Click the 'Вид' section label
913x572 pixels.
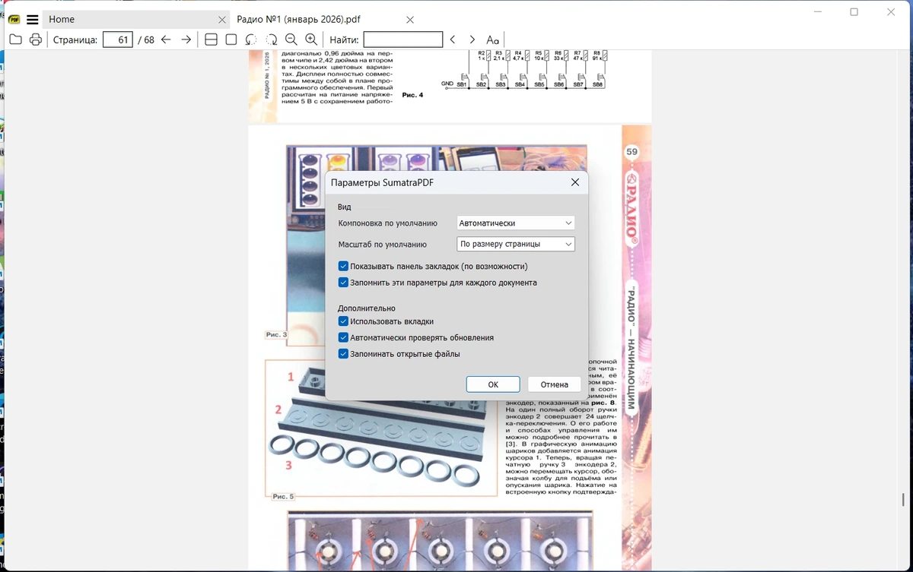point(345,207)
